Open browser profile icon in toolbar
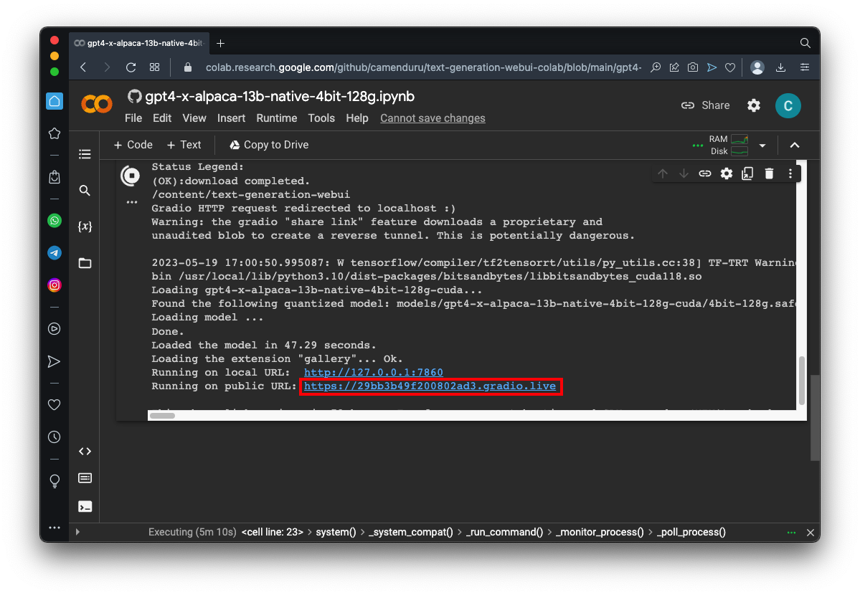The width and height of the screenshot is (860, 595). click(x=757, y=67)
